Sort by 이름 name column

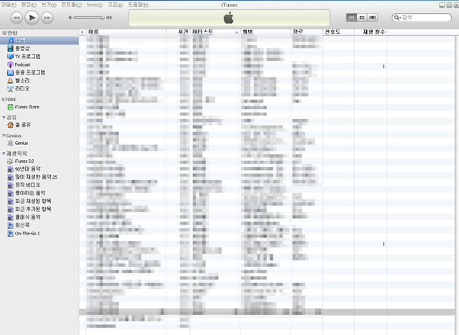[126, 32]
